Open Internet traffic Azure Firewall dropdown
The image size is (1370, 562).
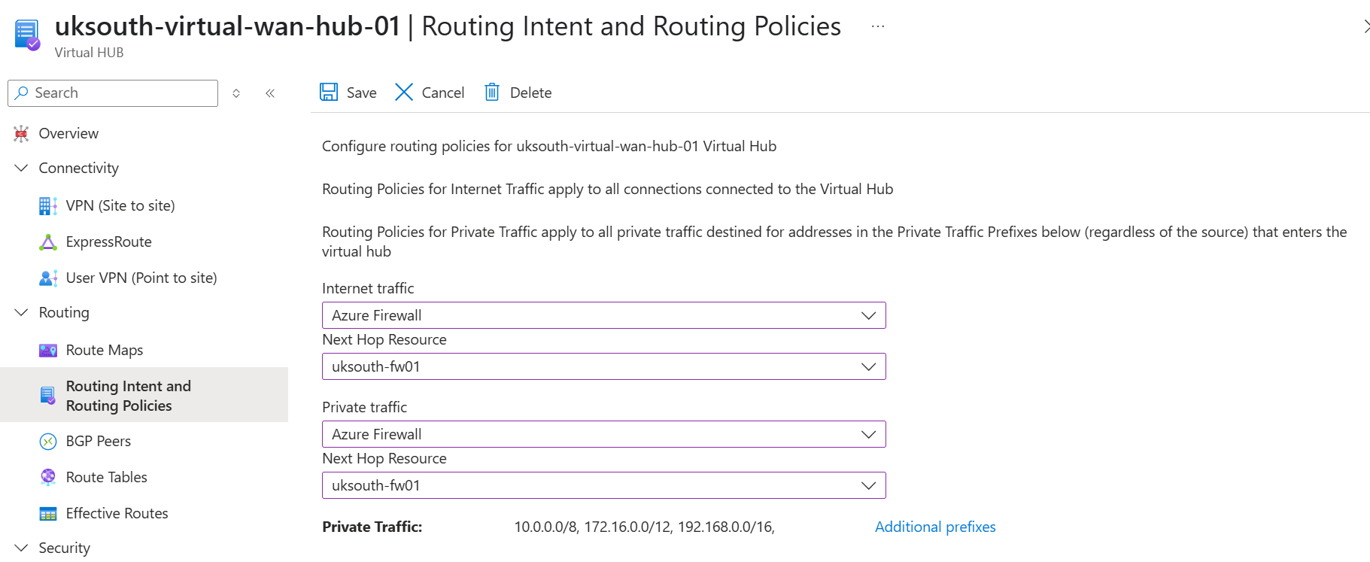pyautogui.click(x=603, y=315)
